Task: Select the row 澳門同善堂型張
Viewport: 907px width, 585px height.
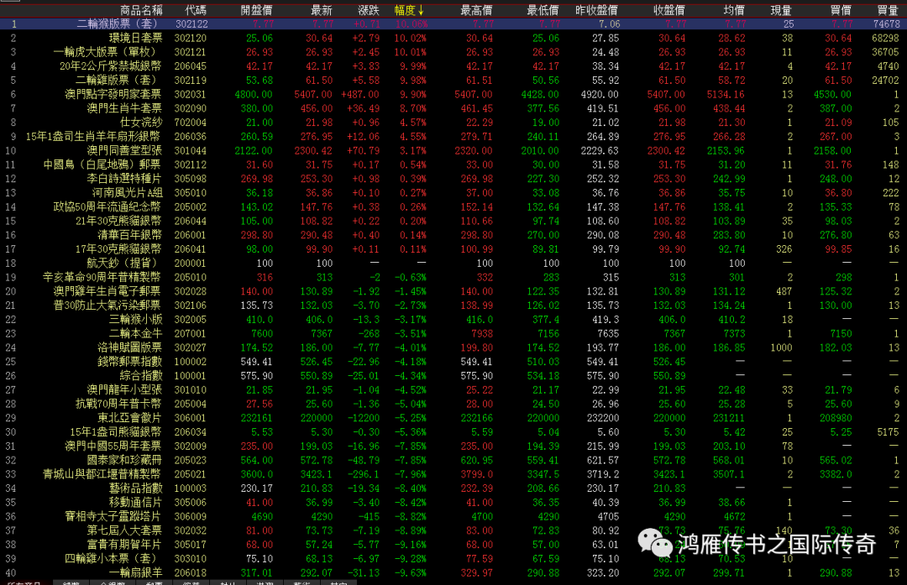Action: 453,150
